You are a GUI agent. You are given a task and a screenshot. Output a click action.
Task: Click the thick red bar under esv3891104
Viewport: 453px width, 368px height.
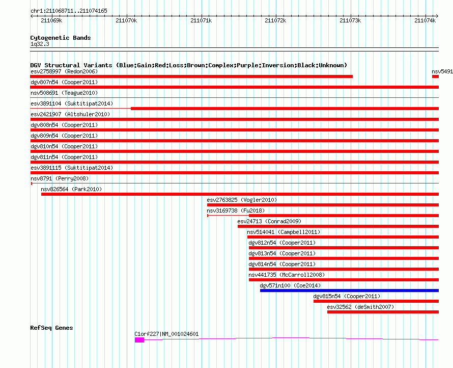pos(285,109)
